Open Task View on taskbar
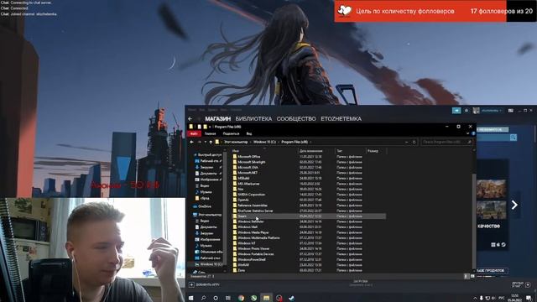537x302 pixels. tap(228, 298)
